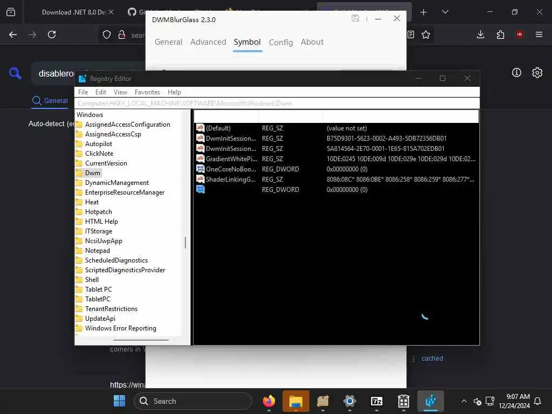The width and height of the screenshot is (552, 414).
Task: Open a new browser tab
Action: click(x=424, y=12)
